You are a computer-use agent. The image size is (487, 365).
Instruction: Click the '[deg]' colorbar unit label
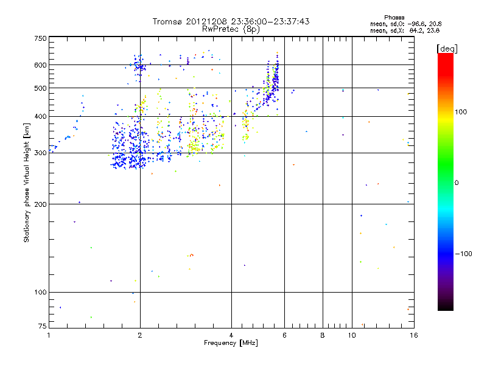tap(447, 49)
